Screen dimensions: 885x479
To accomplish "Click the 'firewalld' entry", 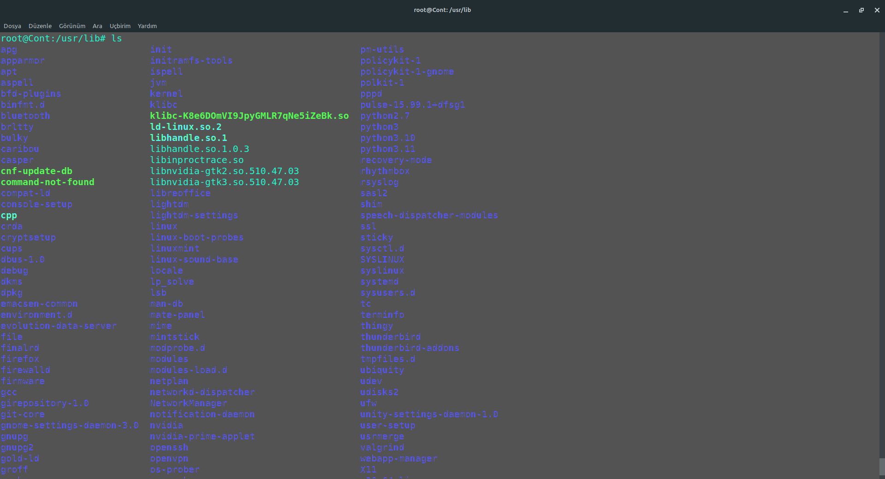I will pos(25,370).
